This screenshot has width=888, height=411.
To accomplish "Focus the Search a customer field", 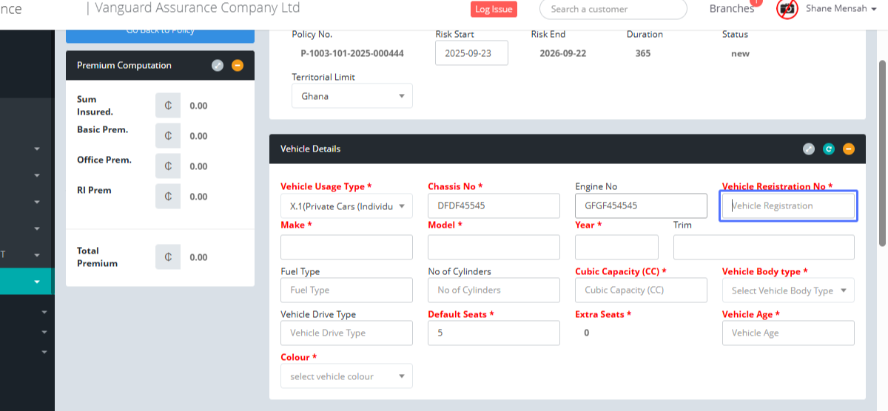I will tap(613, 9).
